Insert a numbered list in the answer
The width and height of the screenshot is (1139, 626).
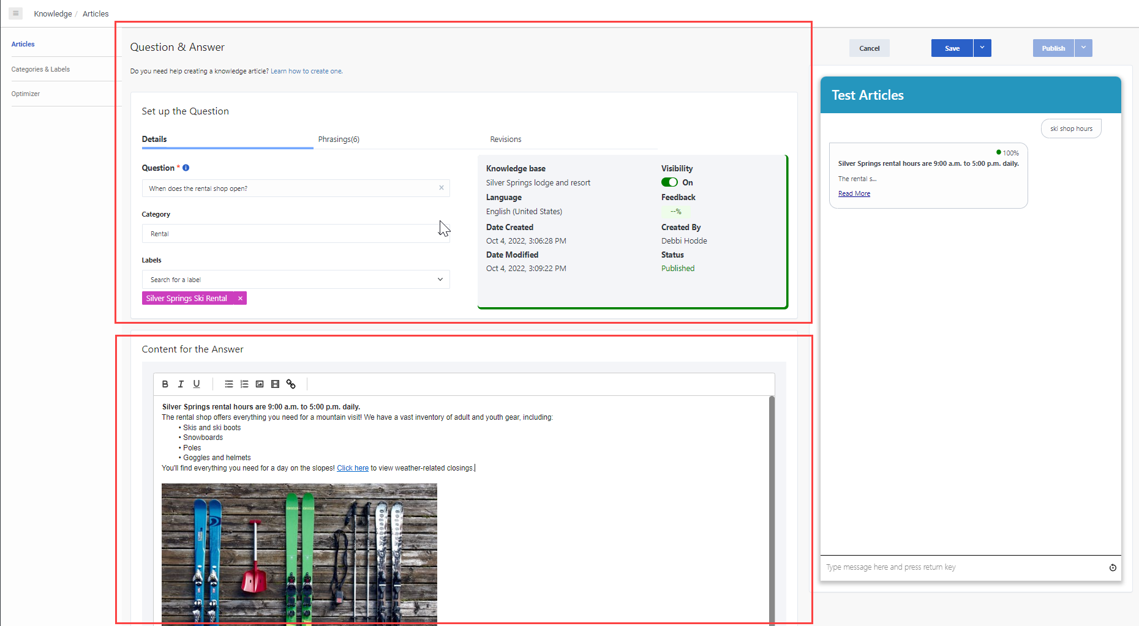pyautogui.click(x=244, y=384)
